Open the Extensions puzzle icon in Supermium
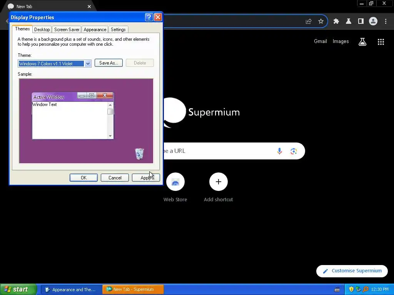394x295 pixels. (336, 22)
